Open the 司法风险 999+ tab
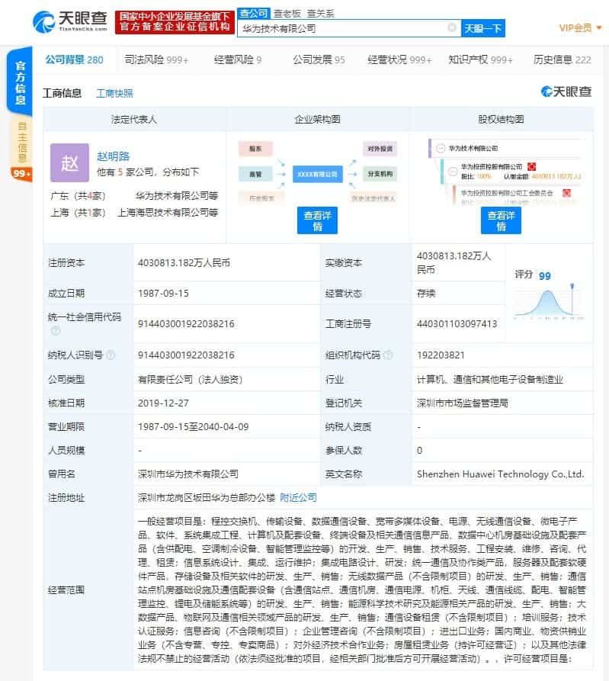The image size is (609, 681). (x=156, y=59)
